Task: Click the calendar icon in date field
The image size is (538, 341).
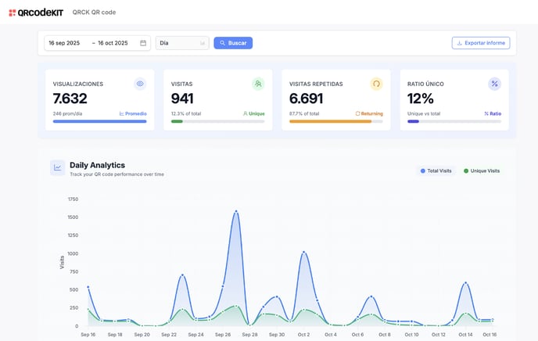Action: pyautogui.click(x=143, y=43)
